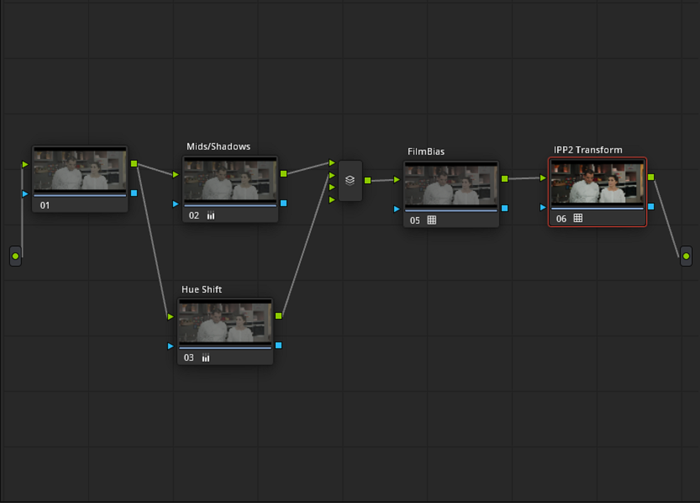Viewport: 700px width, 503px height.
Task: Click the Layer Mixer's green output square
Action: pos(368,180)
